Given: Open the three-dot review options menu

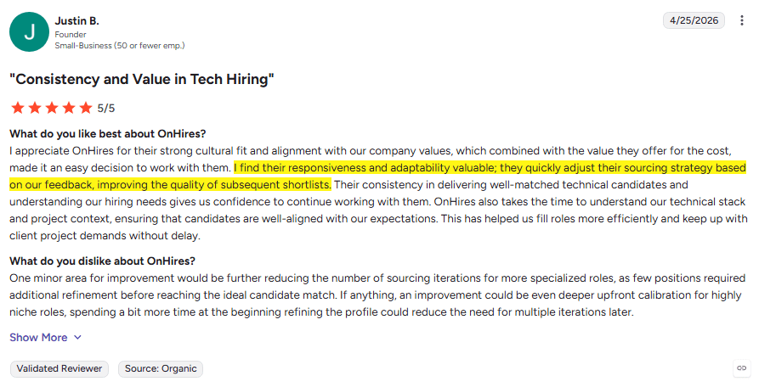Looking at the screenshot, I should pyautogui.click(x=741, y=20).
